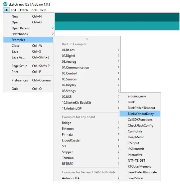Viewport: 180px width, 184px height.
Task: Choose Save As... menu entry
Action: pyautogui.click(x=28, y=57)
